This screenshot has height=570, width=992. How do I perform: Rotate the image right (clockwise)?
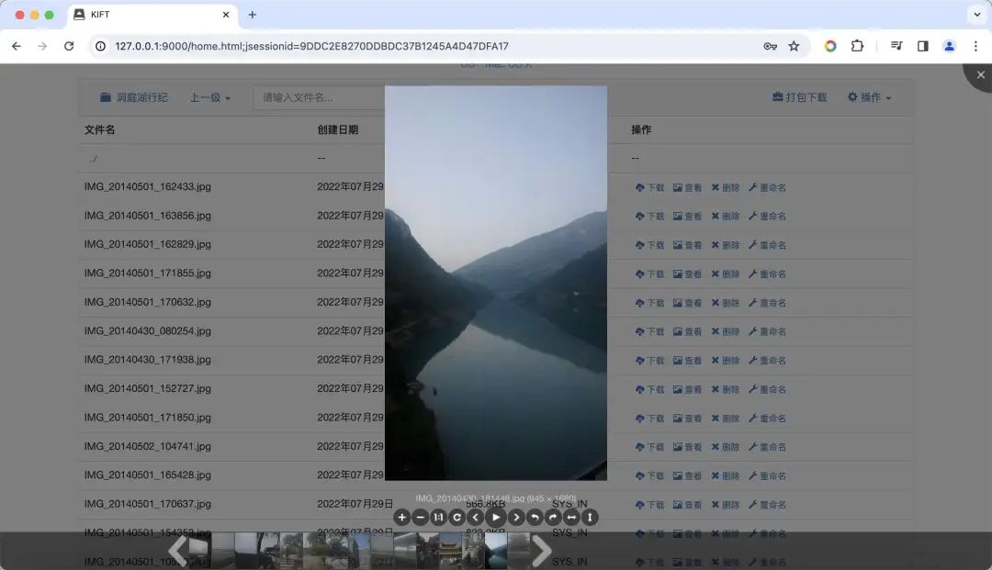point(553,518)
